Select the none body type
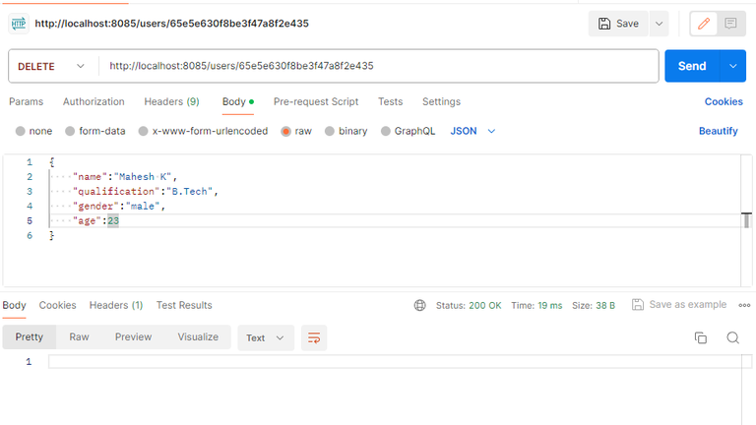The image size is (756, 425). tap(21, 131)
